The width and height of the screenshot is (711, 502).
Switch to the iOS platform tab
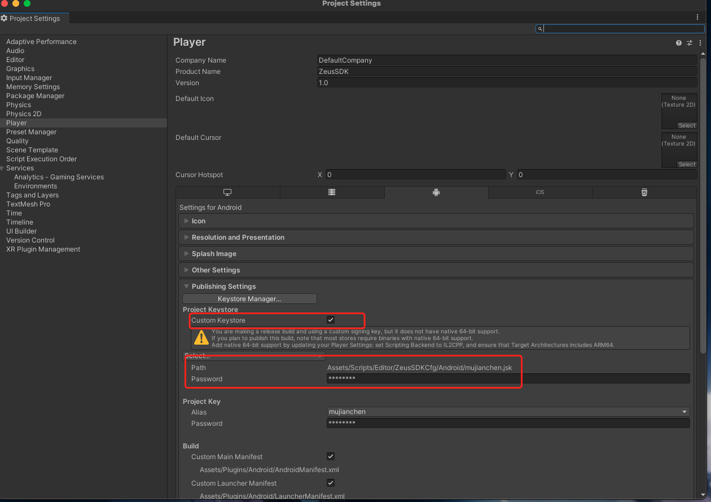pos(540,192)
